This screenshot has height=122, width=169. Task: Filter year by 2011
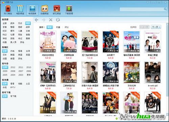pos(21,67)
